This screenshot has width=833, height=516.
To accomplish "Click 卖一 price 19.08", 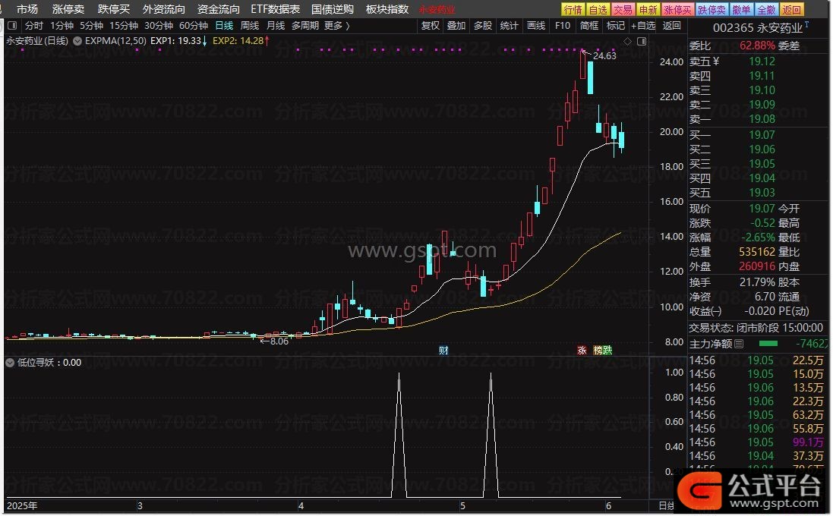I will [x=762, y=119].
